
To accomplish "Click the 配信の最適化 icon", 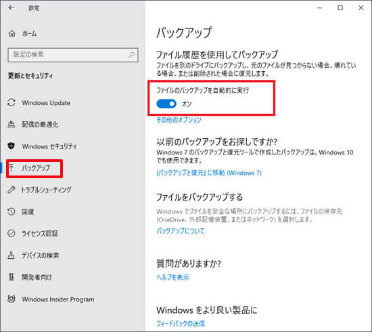I will pos(11,124).
